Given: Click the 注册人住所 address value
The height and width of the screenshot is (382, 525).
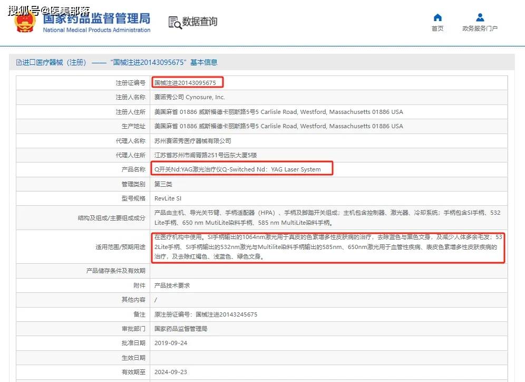Looking at the screenshot, I should (278, 112).
